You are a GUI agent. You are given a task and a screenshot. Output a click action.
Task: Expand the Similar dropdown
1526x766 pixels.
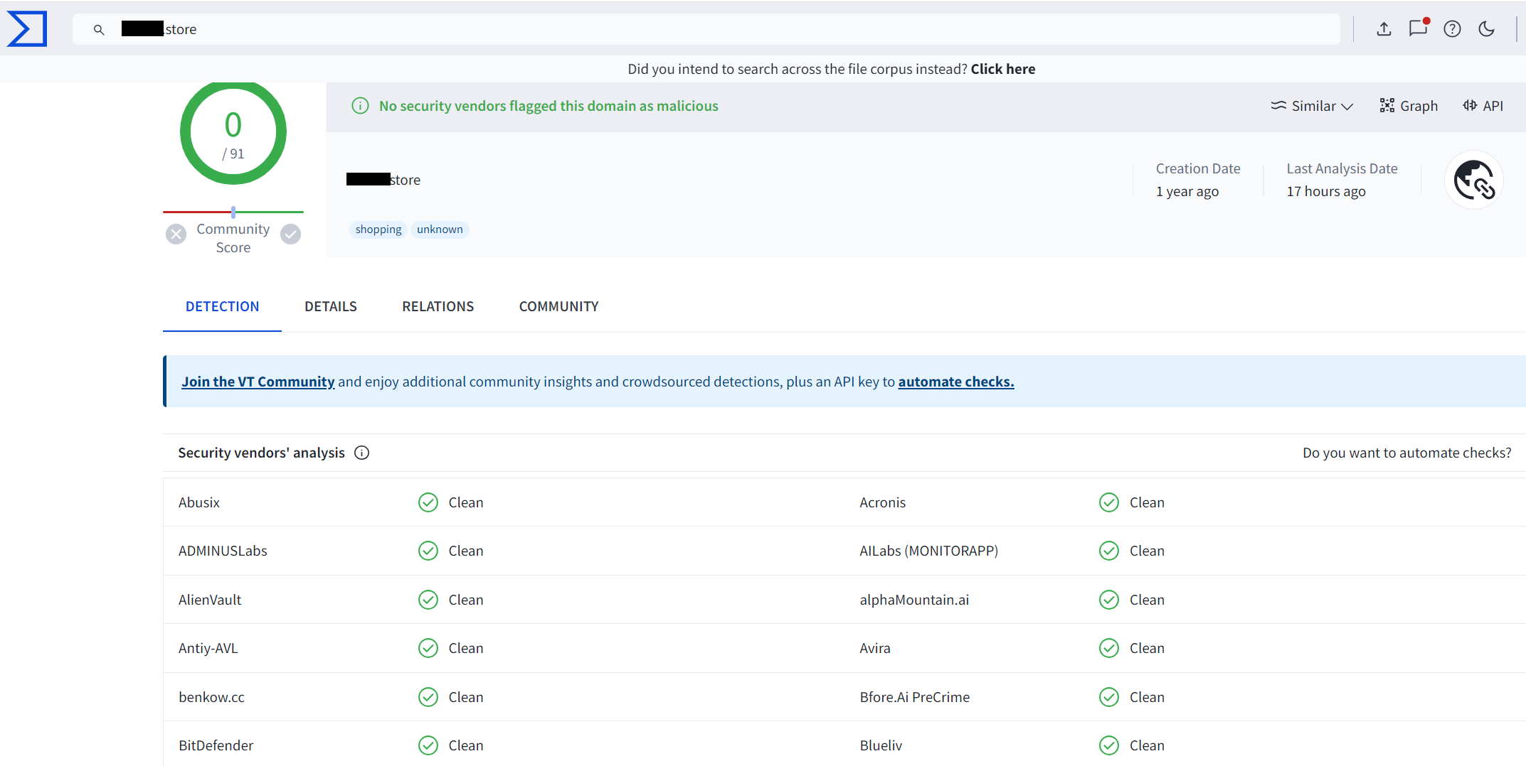(1312, 106)
